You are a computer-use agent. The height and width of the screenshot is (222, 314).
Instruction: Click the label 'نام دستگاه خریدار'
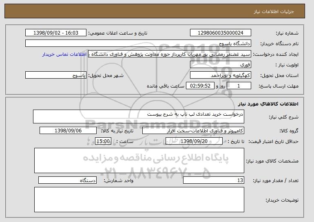click(x=279, y=44)
